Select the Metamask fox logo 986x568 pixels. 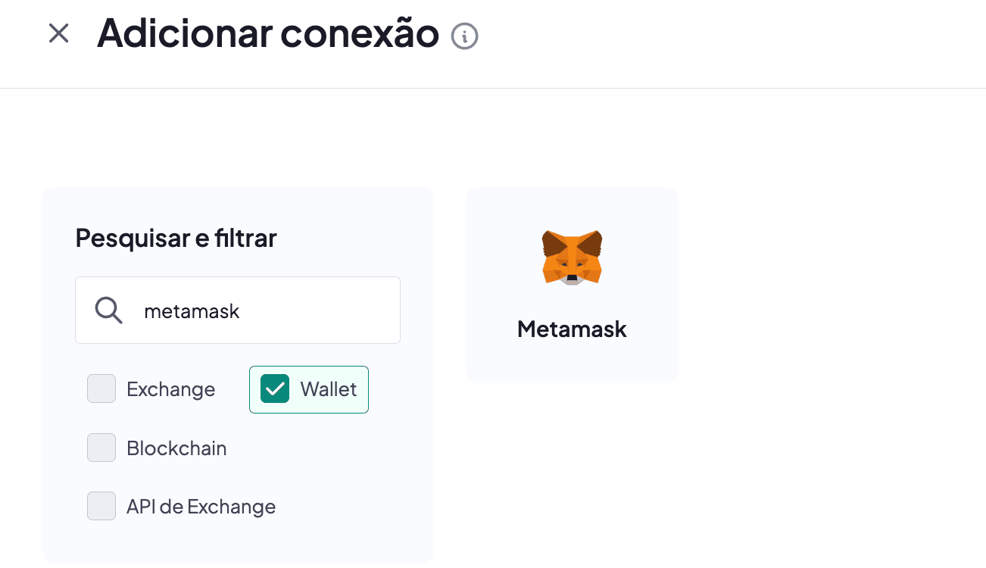(x=572, y=257)
